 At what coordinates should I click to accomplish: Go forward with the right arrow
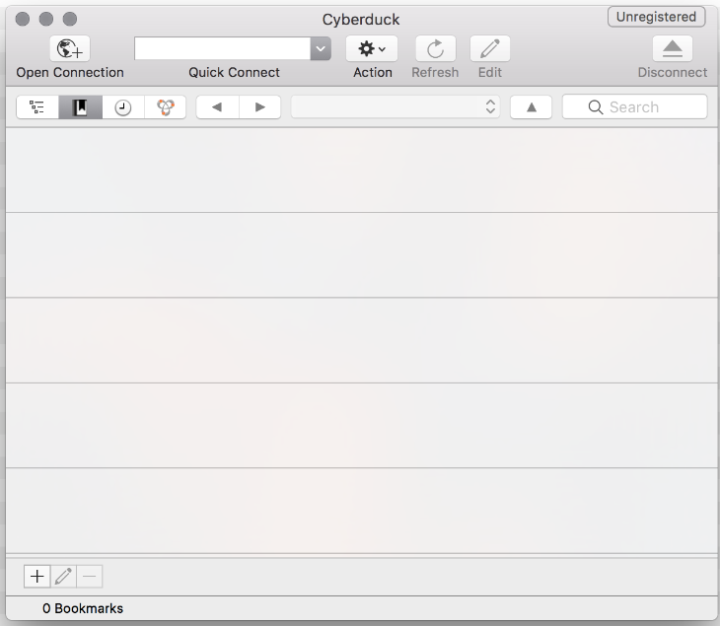(260, 107)
